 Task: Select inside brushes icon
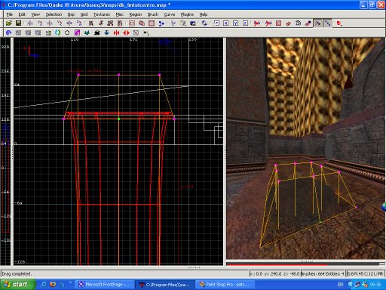[x=120, y=23]
